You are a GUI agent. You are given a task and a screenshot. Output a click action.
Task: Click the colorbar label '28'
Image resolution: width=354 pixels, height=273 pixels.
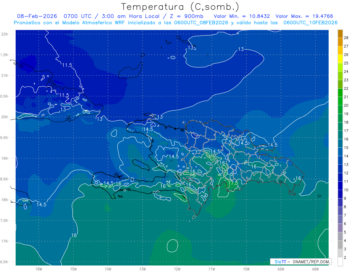(346, 38)
